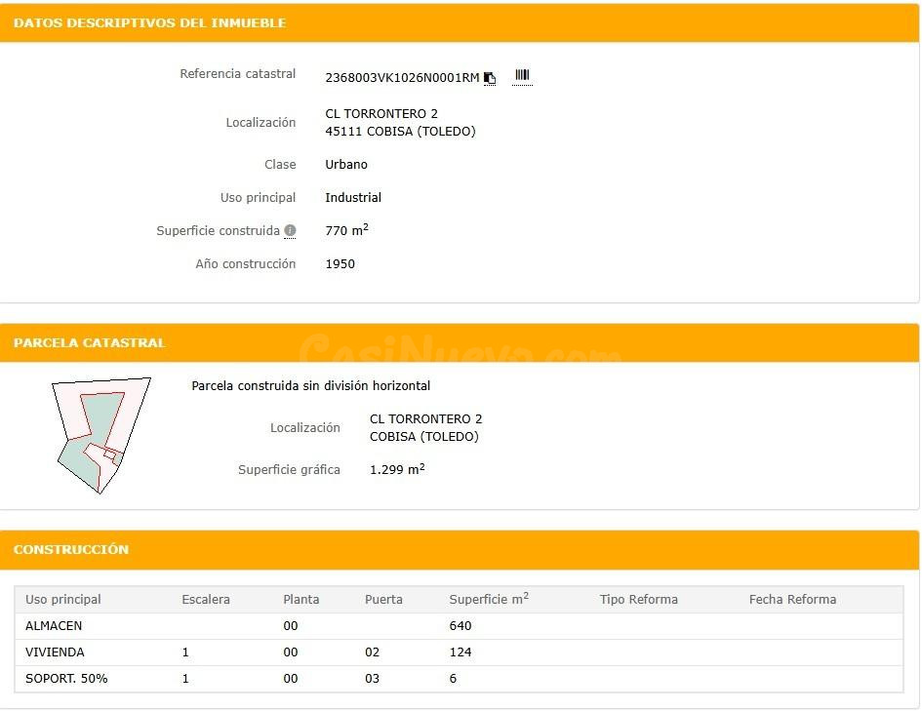The height and width of the screenshot is (711, 922).
Task: Click the Tipo Reforma column header
Action: [x=639, y=600]
